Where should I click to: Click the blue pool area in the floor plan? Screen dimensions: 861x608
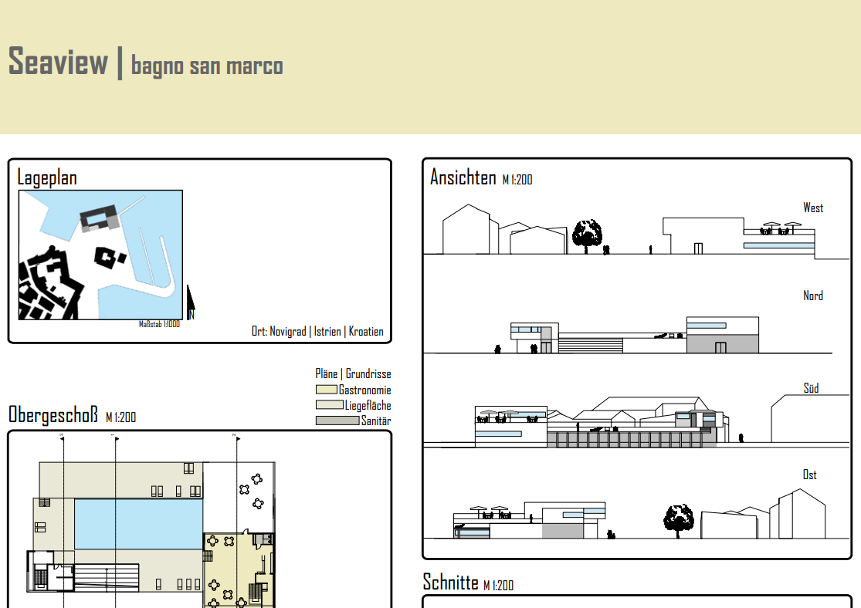pyautogui.click(x=137, y=524)
